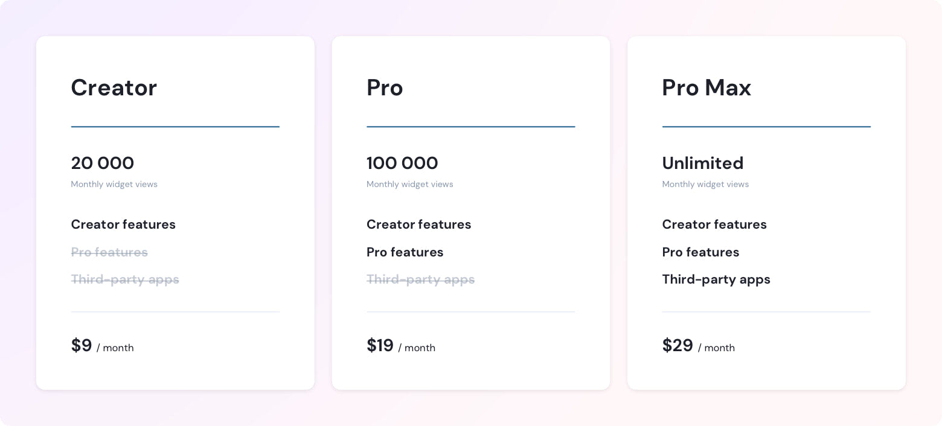The width and height of the screenshot is (942, 426).
Task: Click crossed-out Pro features in Creator card
Action: click(109, 252)
